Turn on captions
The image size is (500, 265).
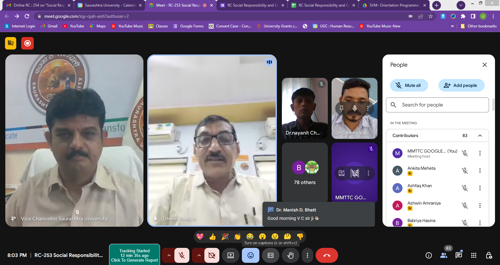pyautogui.click(x=271, y=255)
